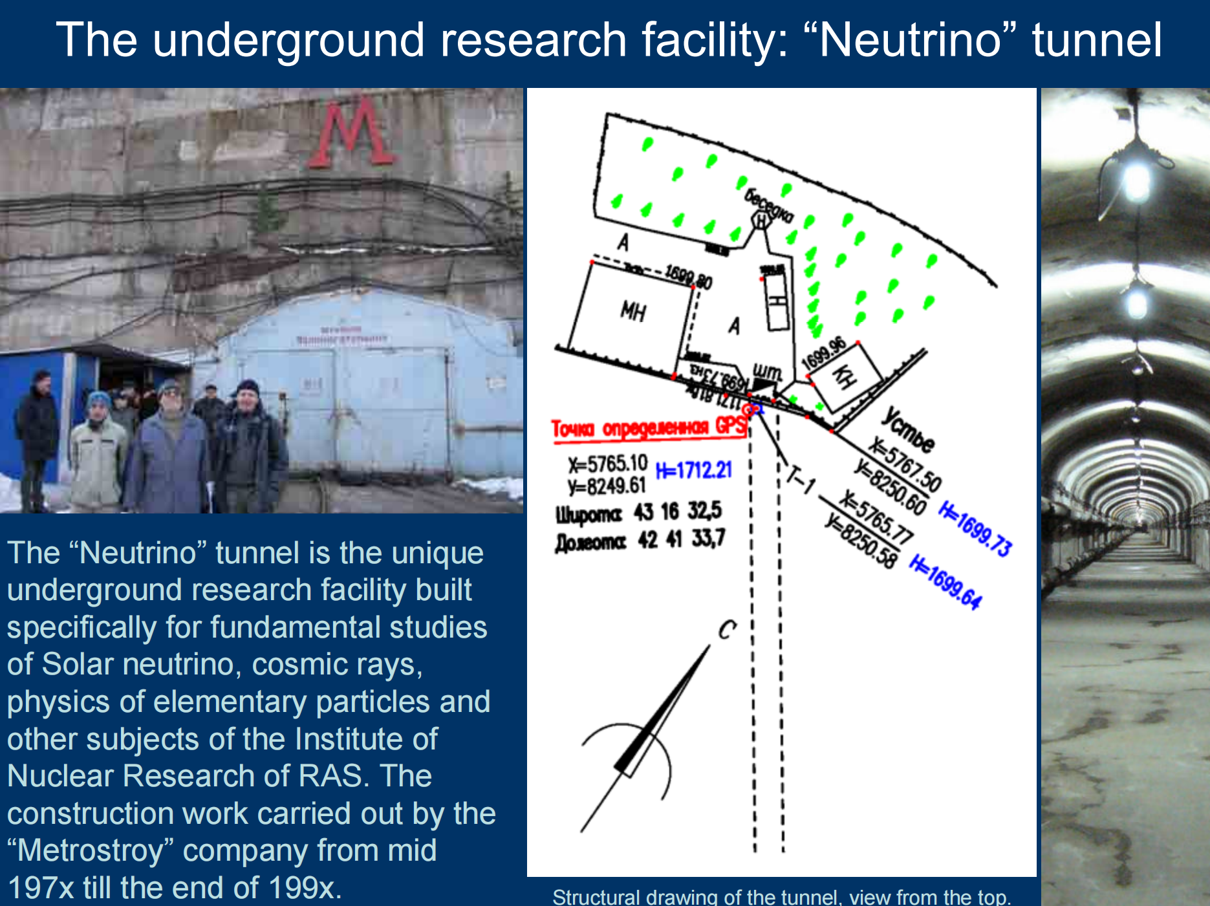The width and height of the screenshot is (1210, 906).
Task: Click the "Широта 43 16 32,5" latitude line
Action: point(638,513)
